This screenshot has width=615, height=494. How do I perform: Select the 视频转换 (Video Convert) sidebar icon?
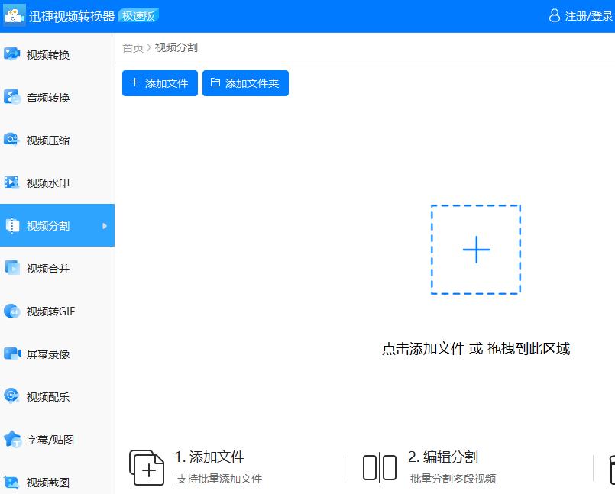12,54
